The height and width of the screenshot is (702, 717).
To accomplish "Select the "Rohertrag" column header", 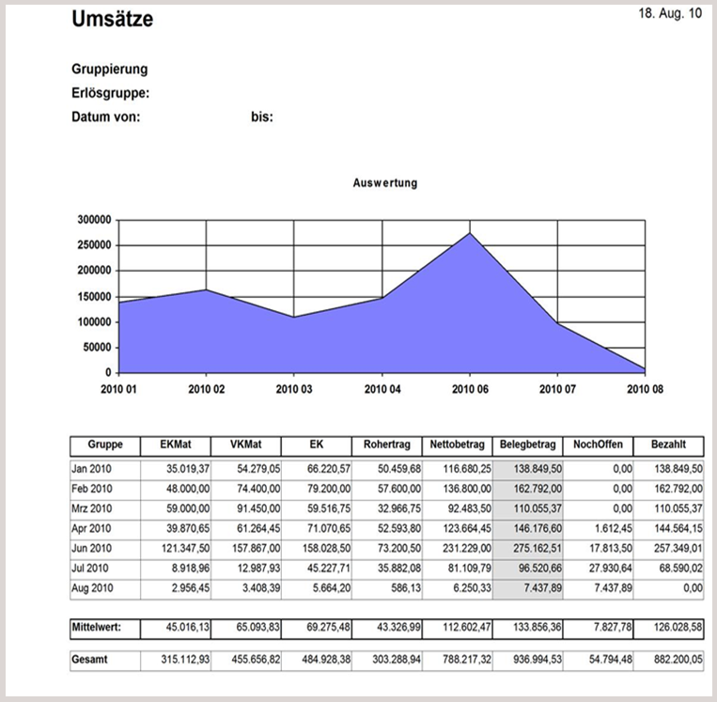I will pyautogui.click(x=387, y=445).
